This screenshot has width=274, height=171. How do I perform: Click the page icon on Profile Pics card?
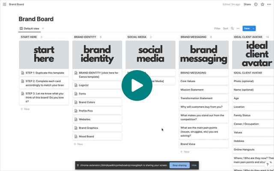tap(76, 111)
